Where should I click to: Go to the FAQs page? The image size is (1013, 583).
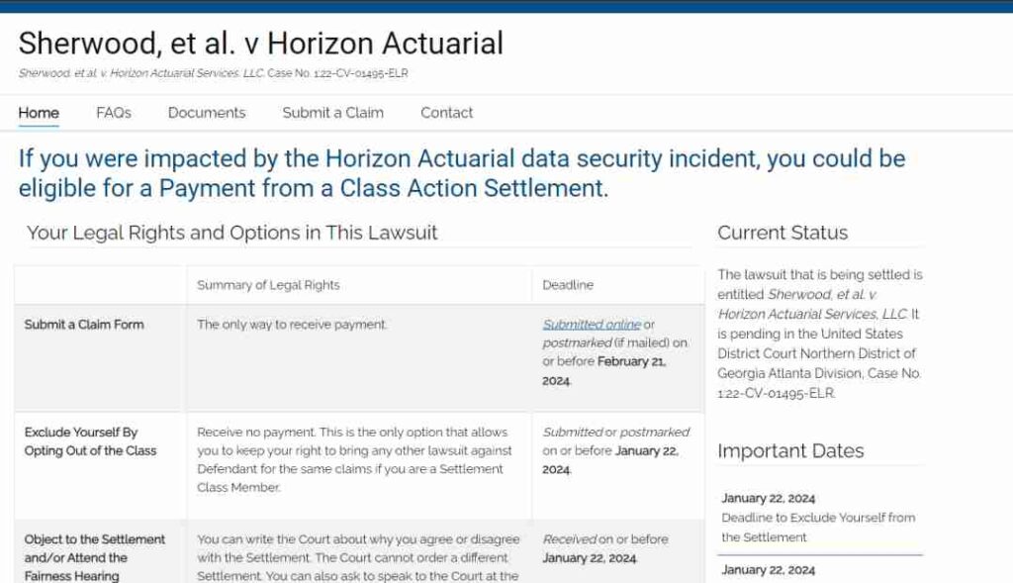114,113
